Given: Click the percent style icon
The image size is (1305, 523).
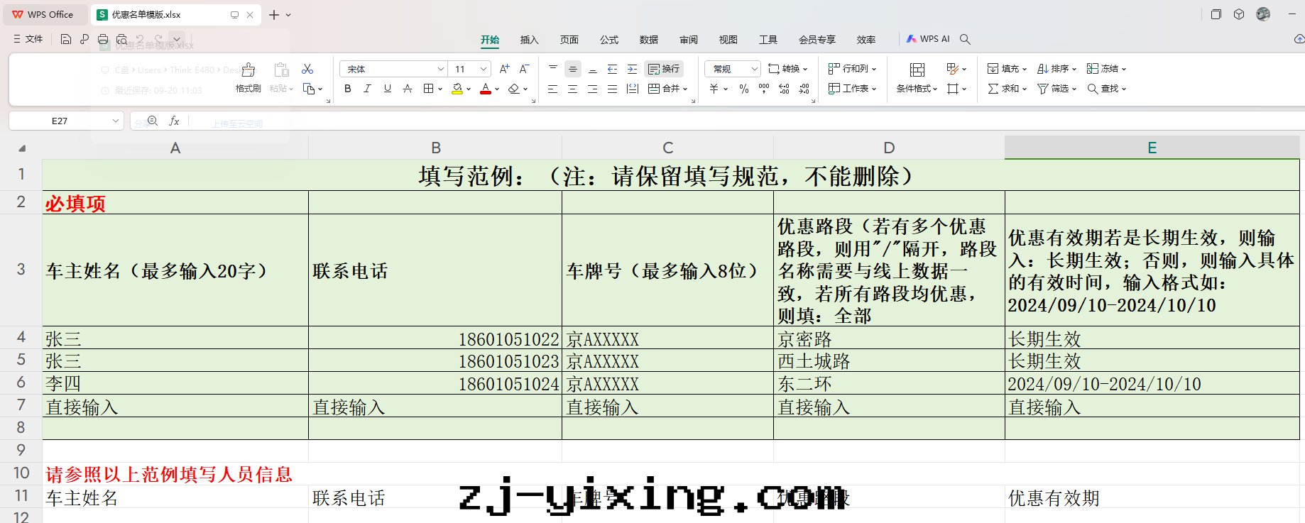Looking at the screenshot, I should point(744,89).
